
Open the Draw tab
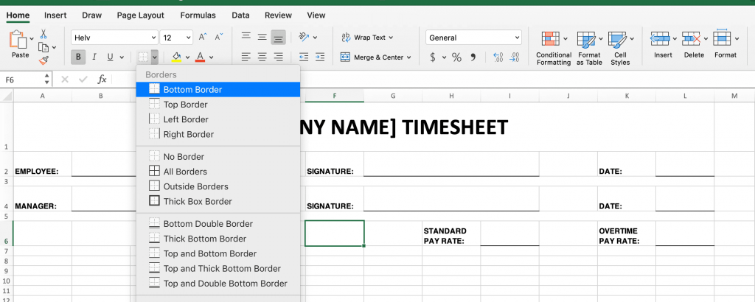91,15
